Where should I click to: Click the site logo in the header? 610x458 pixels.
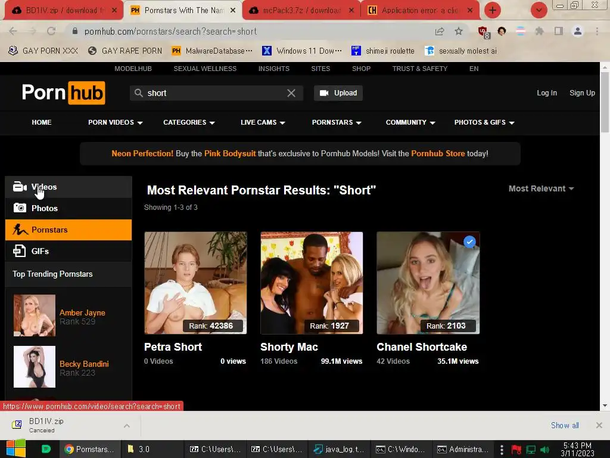[63, 92]
